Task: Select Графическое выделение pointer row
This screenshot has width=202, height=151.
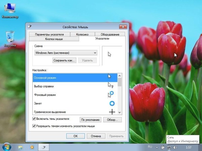Action: 75,111
